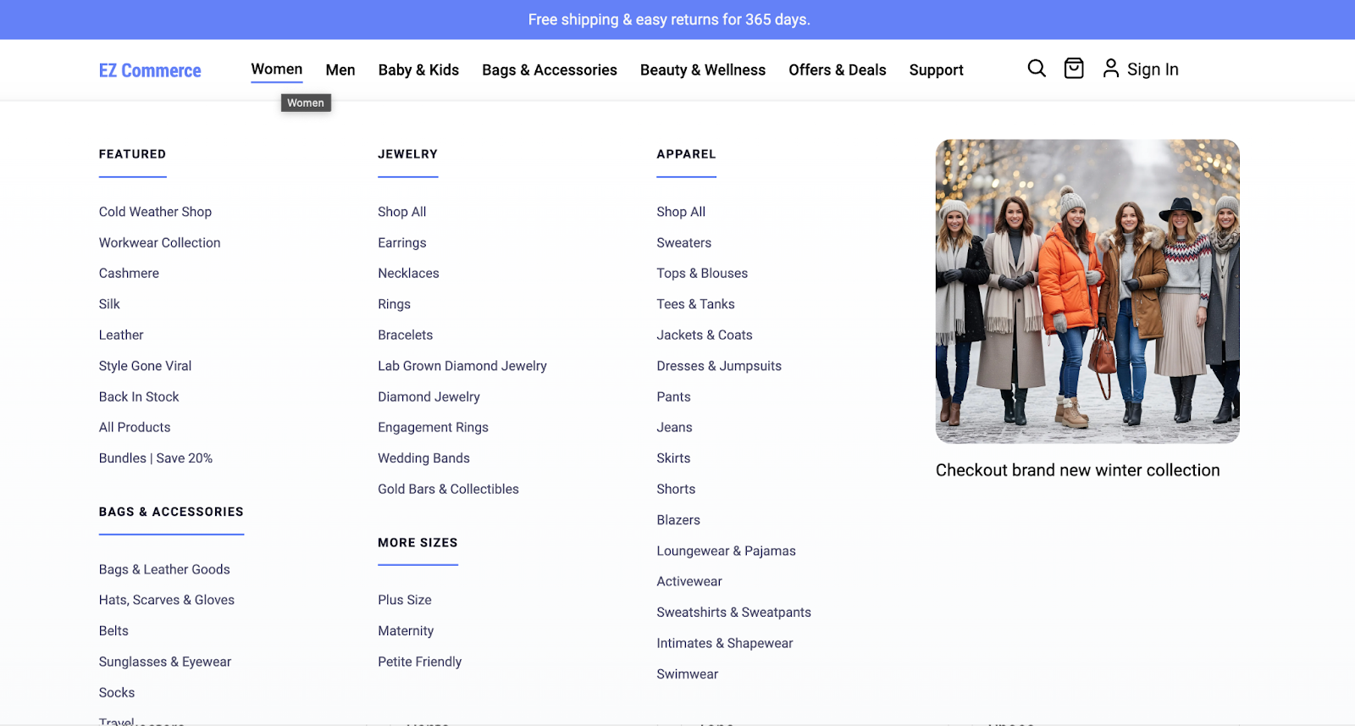Select Socks link
This screenshot has width=1355, height=726.
point(117,693)
